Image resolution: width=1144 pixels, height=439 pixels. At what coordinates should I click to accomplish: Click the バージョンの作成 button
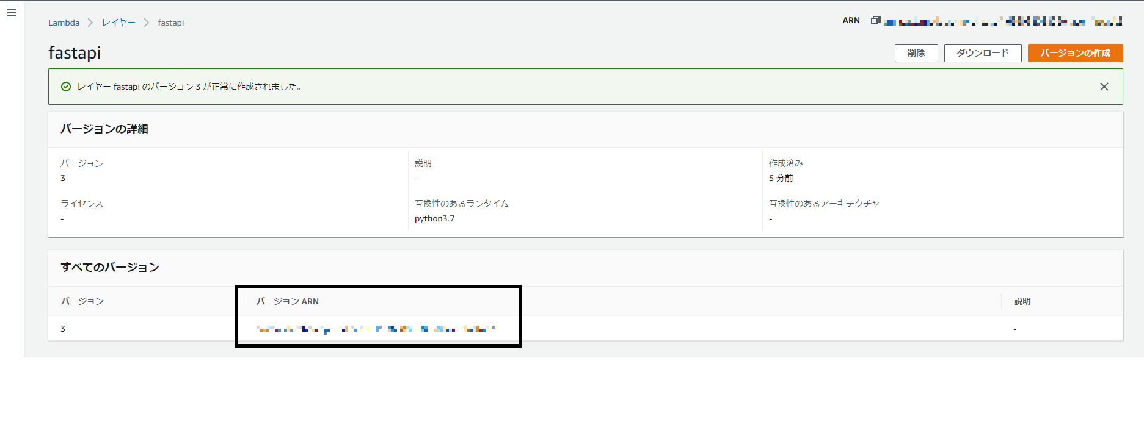click(1075, 53)
